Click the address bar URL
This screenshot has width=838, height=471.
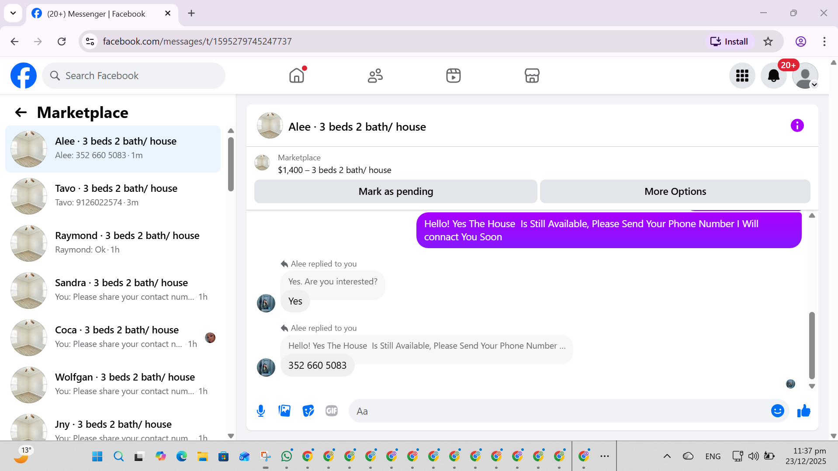point(197,42)
